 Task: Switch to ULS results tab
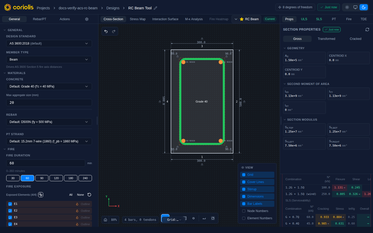(x=304, y=19)
